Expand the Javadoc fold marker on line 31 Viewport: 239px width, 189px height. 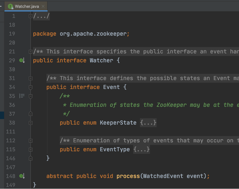pyautogui.click(x=31, y=78)
